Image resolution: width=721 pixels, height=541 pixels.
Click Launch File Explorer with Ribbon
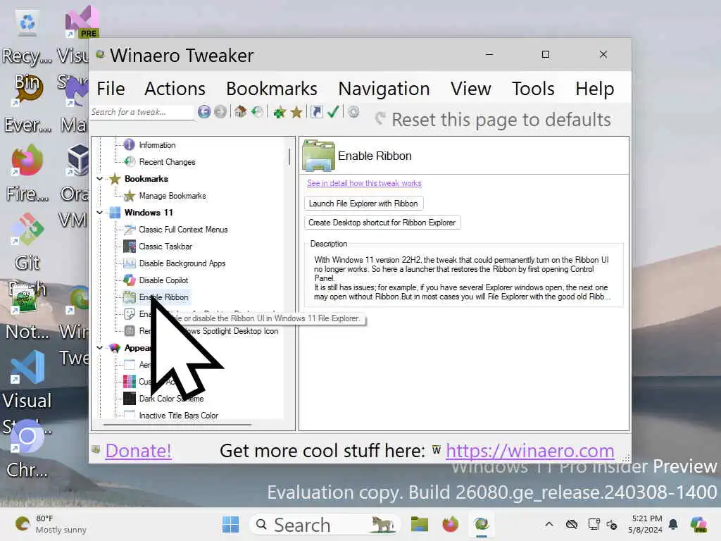(x=363, y=204)
